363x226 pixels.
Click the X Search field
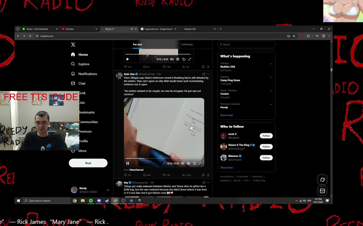click(246, 44)
